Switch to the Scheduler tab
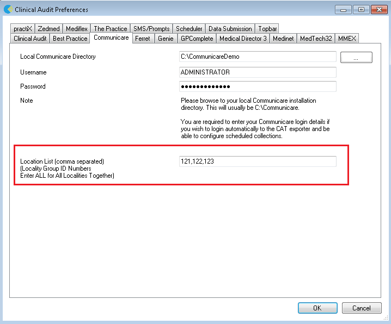This screenshot has width=391, height=324. [189, 29]
